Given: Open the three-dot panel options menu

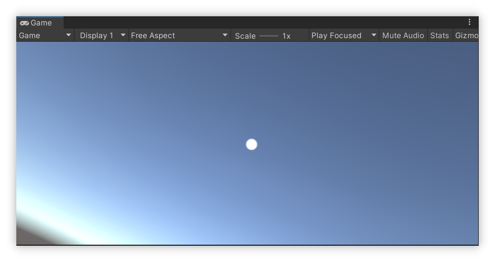Looking at the screenshot, I should (x=470, y=22).
